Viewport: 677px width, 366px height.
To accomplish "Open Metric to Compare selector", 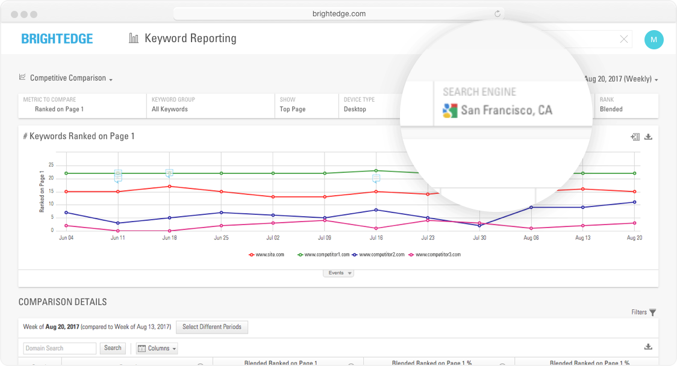I will pos(83,105).
